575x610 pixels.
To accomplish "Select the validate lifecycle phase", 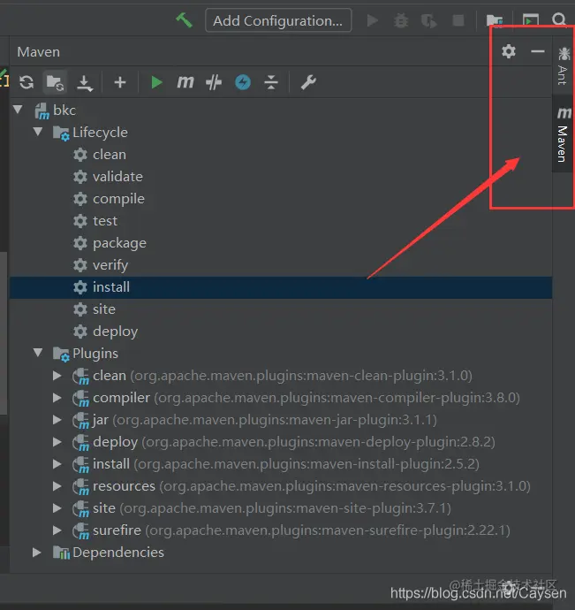I will [x=117, y=177].
